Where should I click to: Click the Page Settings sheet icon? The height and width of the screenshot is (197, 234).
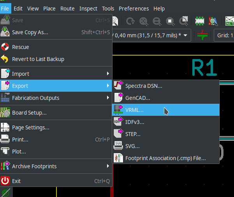(x=5, y=127)
